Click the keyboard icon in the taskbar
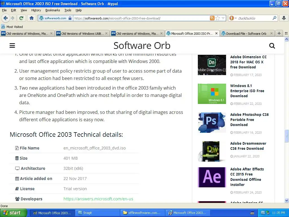Screen dimensions: 289x217 click(252, 213)
